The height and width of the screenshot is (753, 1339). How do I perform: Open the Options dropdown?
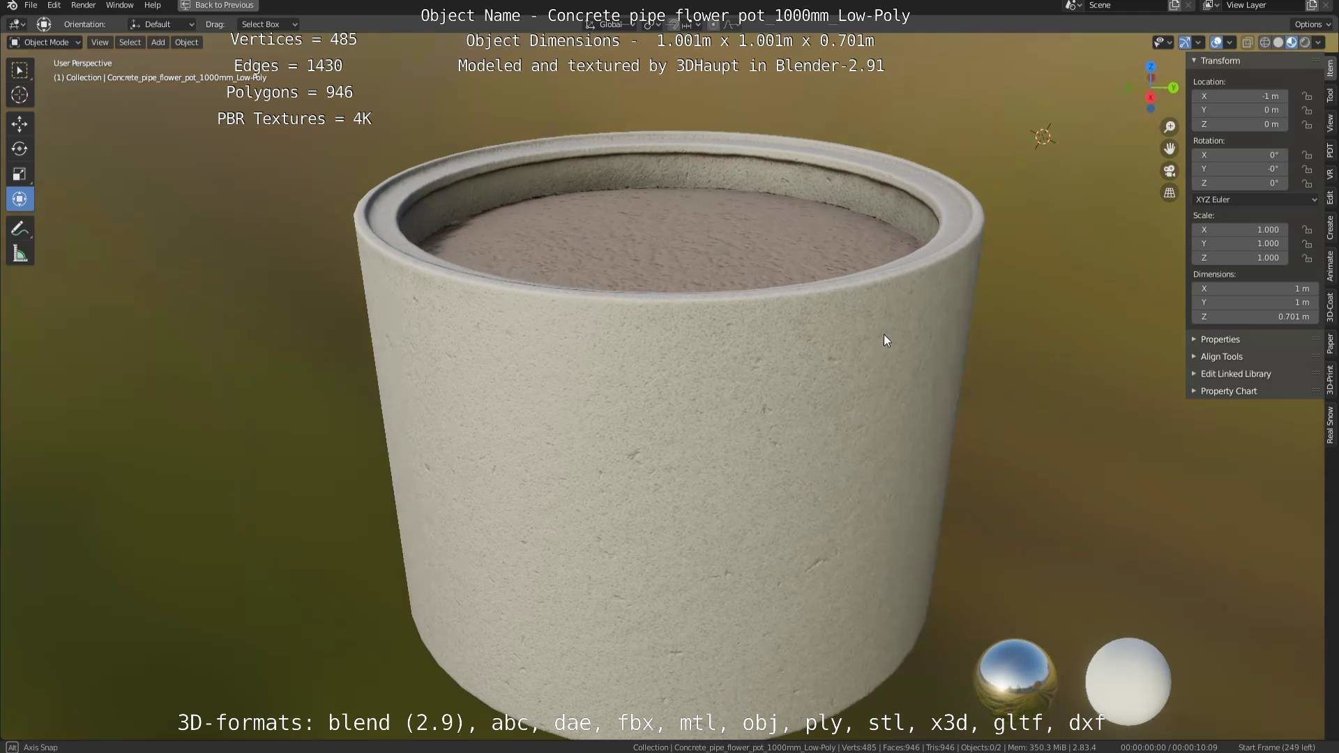coord(1312,24)
